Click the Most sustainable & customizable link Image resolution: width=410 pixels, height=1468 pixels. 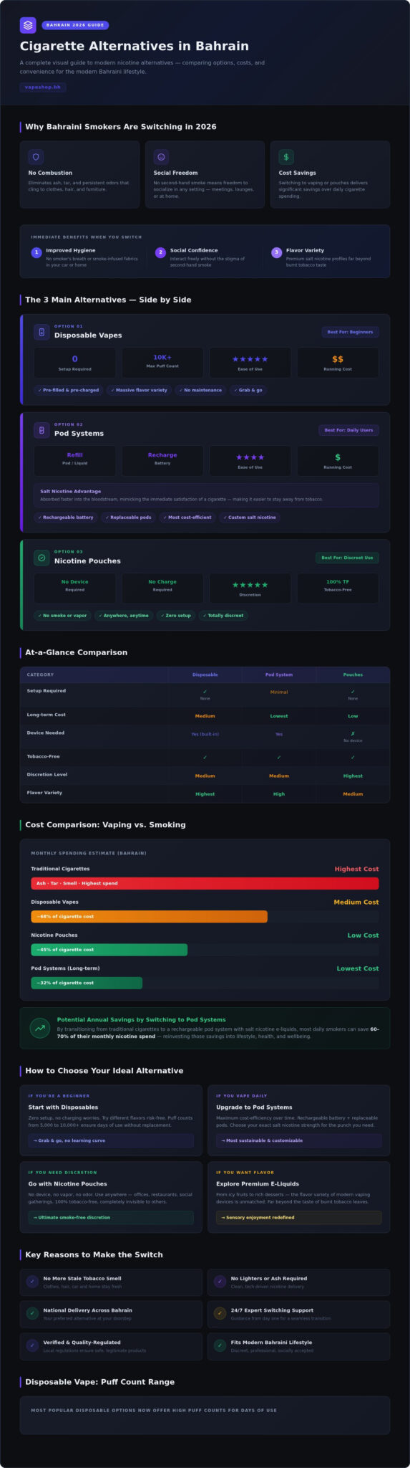coord(299,1140)
